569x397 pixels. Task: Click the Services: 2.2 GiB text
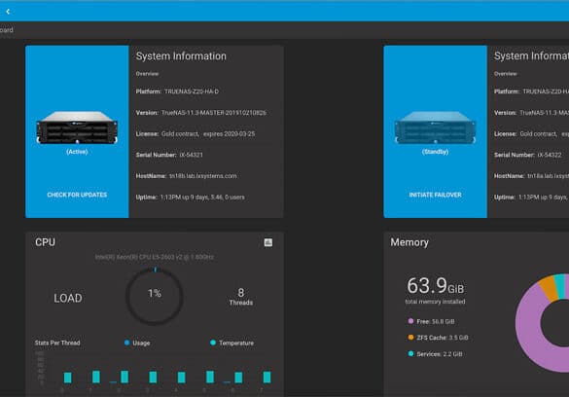coord(440,354)
